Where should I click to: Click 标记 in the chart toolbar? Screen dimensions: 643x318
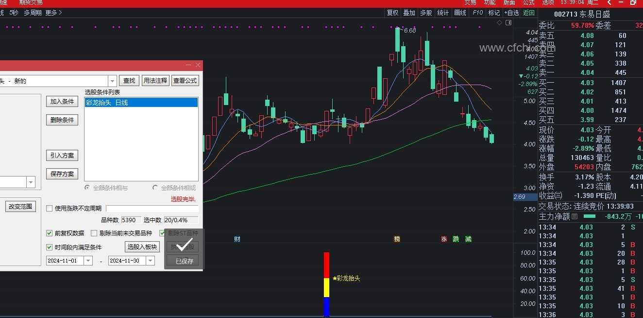(494, 13)
